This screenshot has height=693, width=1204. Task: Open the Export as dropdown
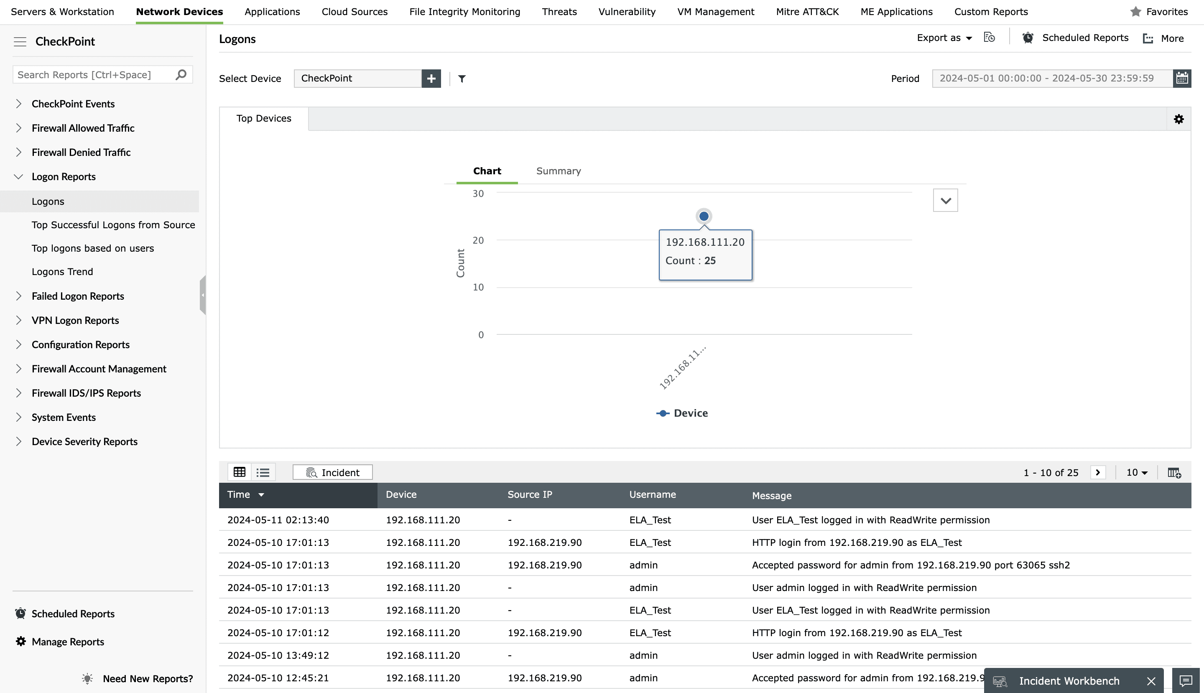tap(944, 38)
